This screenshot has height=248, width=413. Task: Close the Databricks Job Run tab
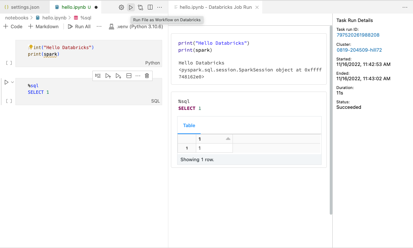pyautogui.click(x=257, y=7)
